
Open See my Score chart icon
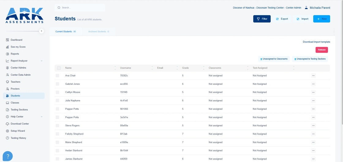(7, 47)
